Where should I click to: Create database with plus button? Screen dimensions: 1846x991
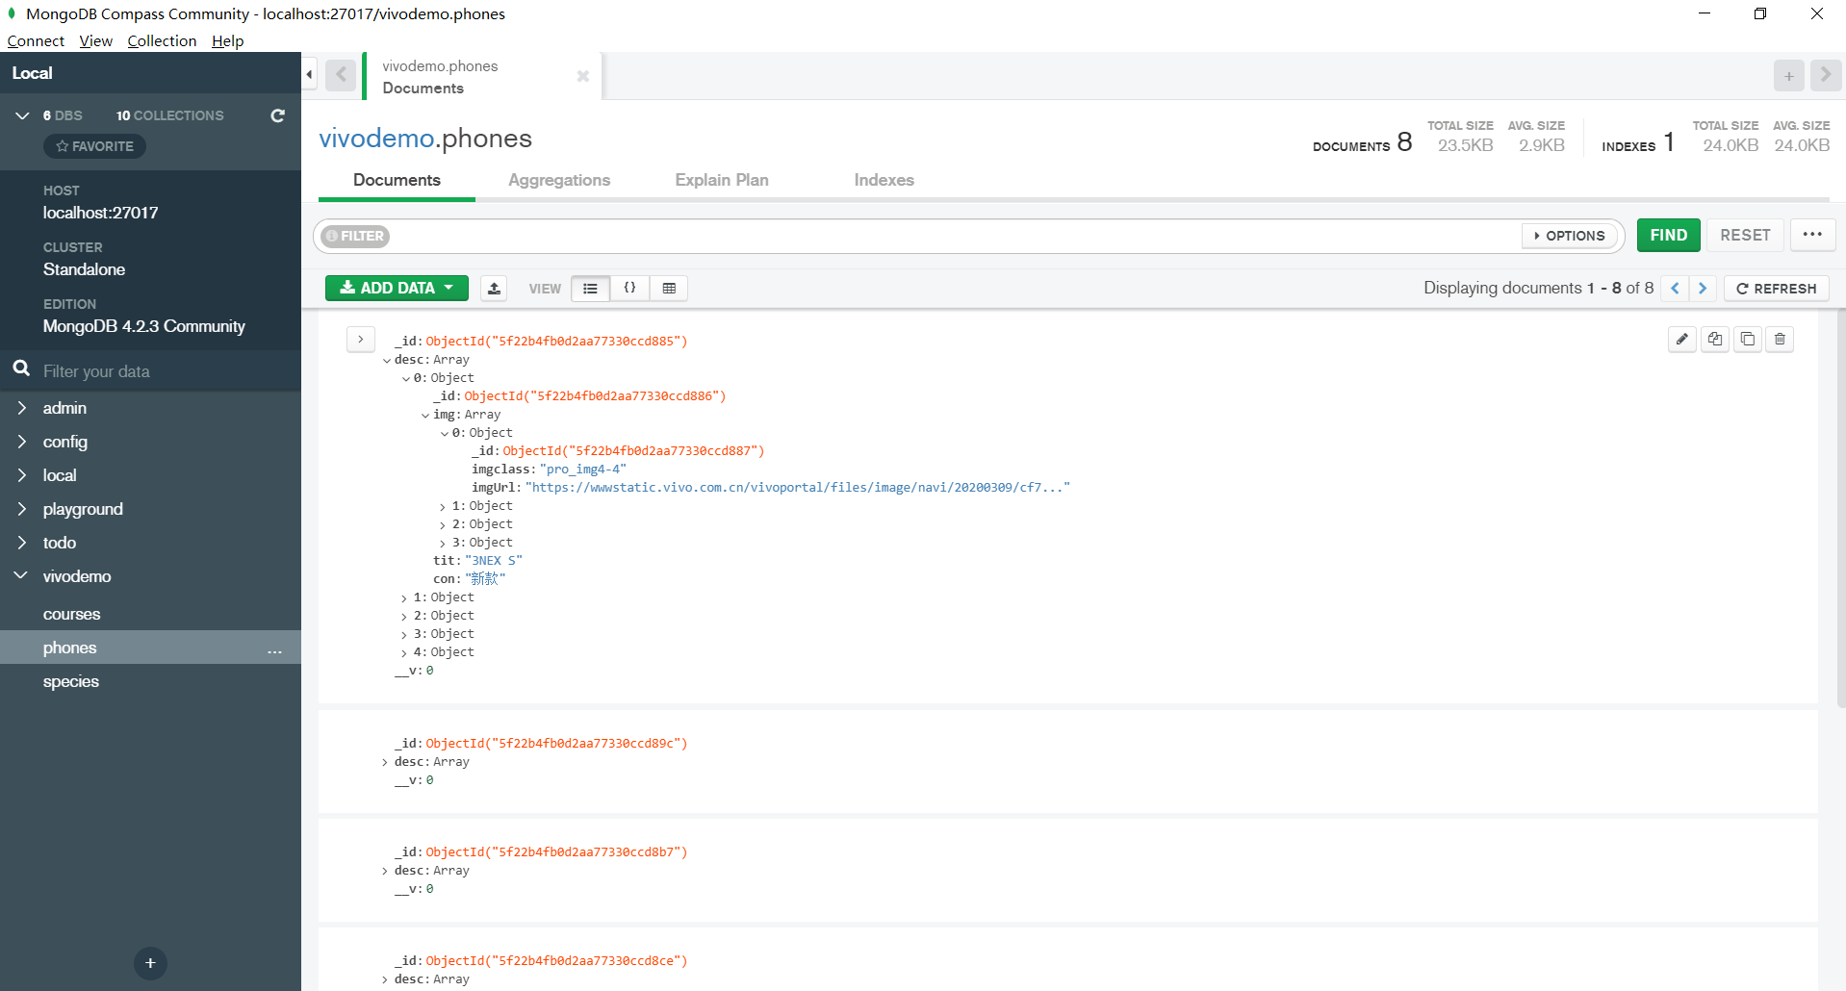[150, 963]
